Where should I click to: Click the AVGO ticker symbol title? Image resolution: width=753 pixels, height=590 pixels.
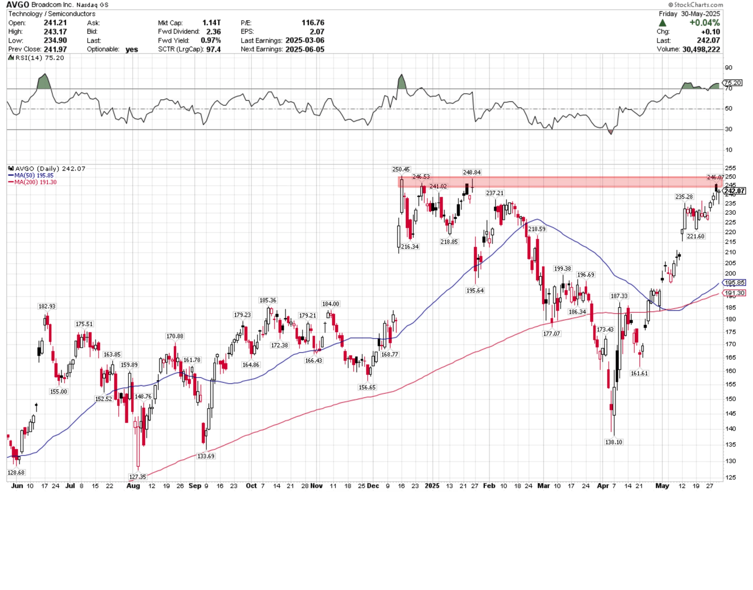point(18,5)
